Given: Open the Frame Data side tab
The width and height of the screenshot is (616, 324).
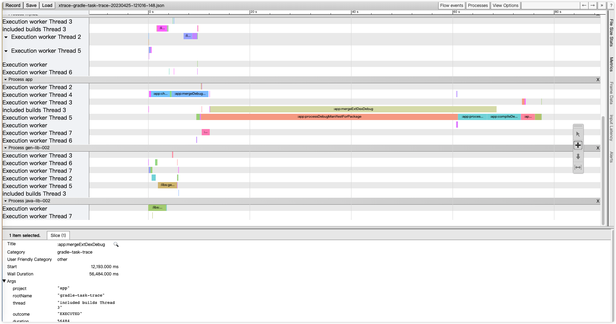Looking at the screenshot, I should coord(611,93).
